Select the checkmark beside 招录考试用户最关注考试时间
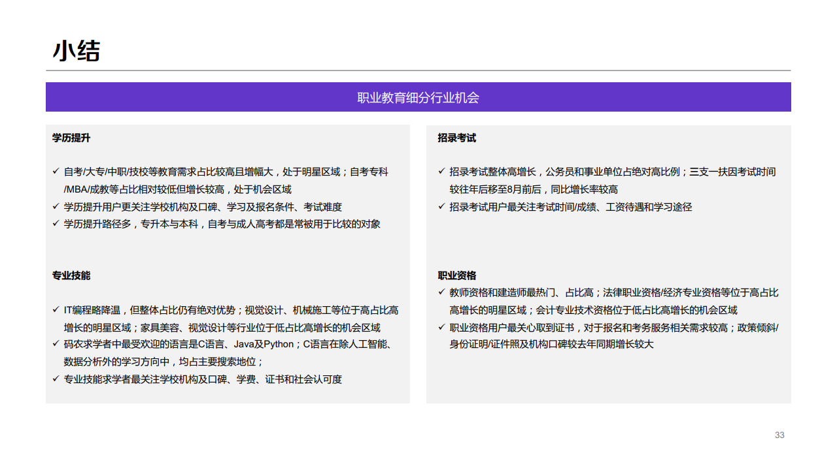 (x=441, y=207)
